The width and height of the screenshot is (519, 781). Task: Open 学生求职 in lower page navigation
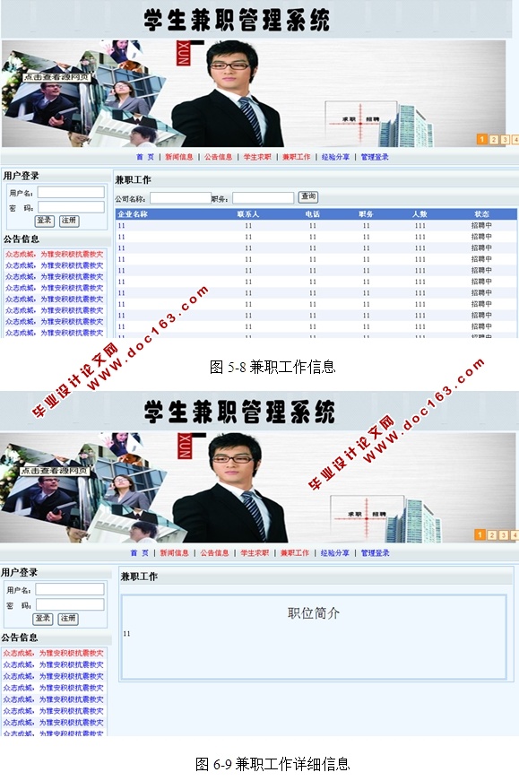click(x=255, y=553)
